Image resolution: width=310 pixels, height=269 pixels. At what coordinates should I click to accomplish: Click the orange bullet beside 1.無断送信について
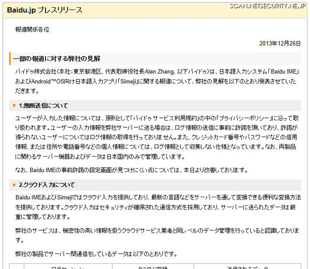(15, 106)
